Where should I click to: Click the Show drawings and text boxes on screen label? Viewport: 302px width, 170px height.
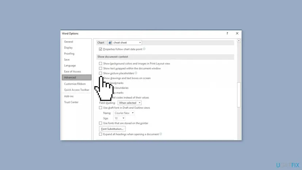127,78
